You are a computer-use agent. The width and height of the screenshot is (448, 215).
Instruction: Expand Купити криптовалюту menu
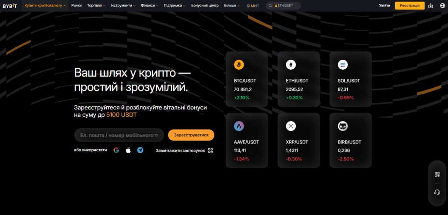pyautogui.click(x=45, y=5)
